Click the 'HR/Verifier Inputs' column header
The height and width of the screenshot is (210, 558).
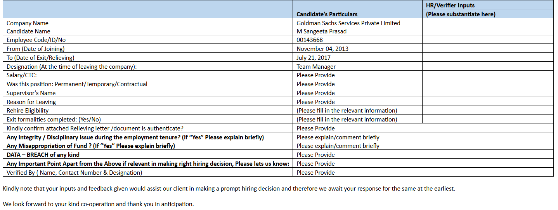450,5
